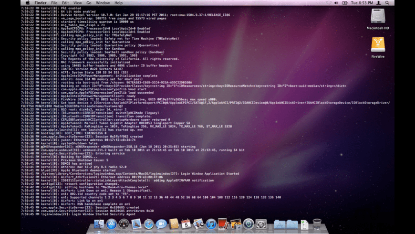Click the volume icon in the menu bar
This screenshot has width=415, height=234.
point(336,3)
